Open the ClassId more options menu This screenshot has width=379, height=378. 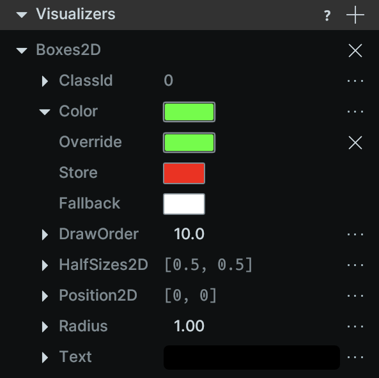(355, 81)
